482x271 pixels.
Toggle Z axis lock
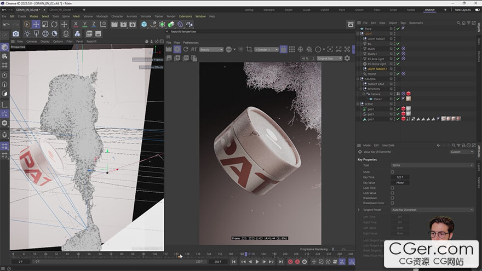[x=94, y=24]
